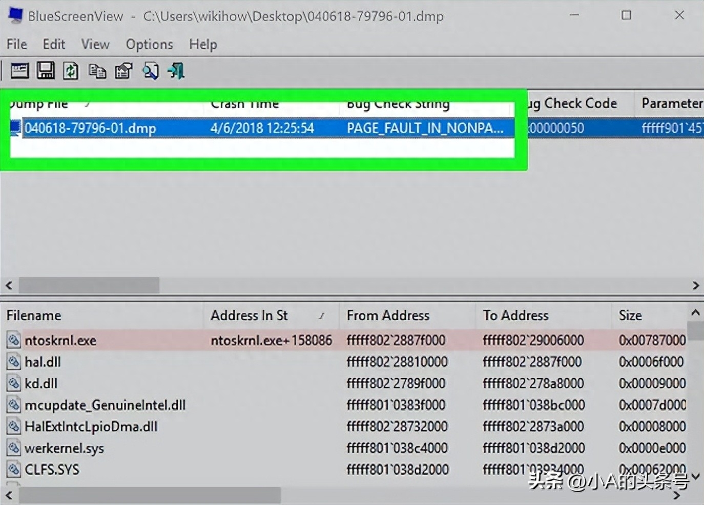Screen dimensions: 704x505
Task: Click the file icon next to kd.dll
Action: pyautogui.click(x=14, y=383)
